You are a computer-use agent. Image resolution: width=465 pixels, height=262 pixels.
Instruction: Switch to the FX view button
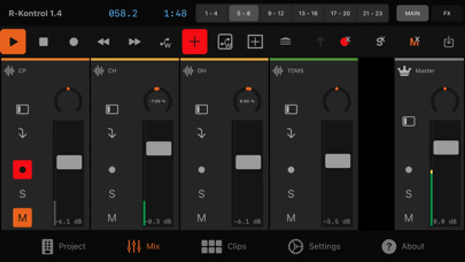coord(447,13)
